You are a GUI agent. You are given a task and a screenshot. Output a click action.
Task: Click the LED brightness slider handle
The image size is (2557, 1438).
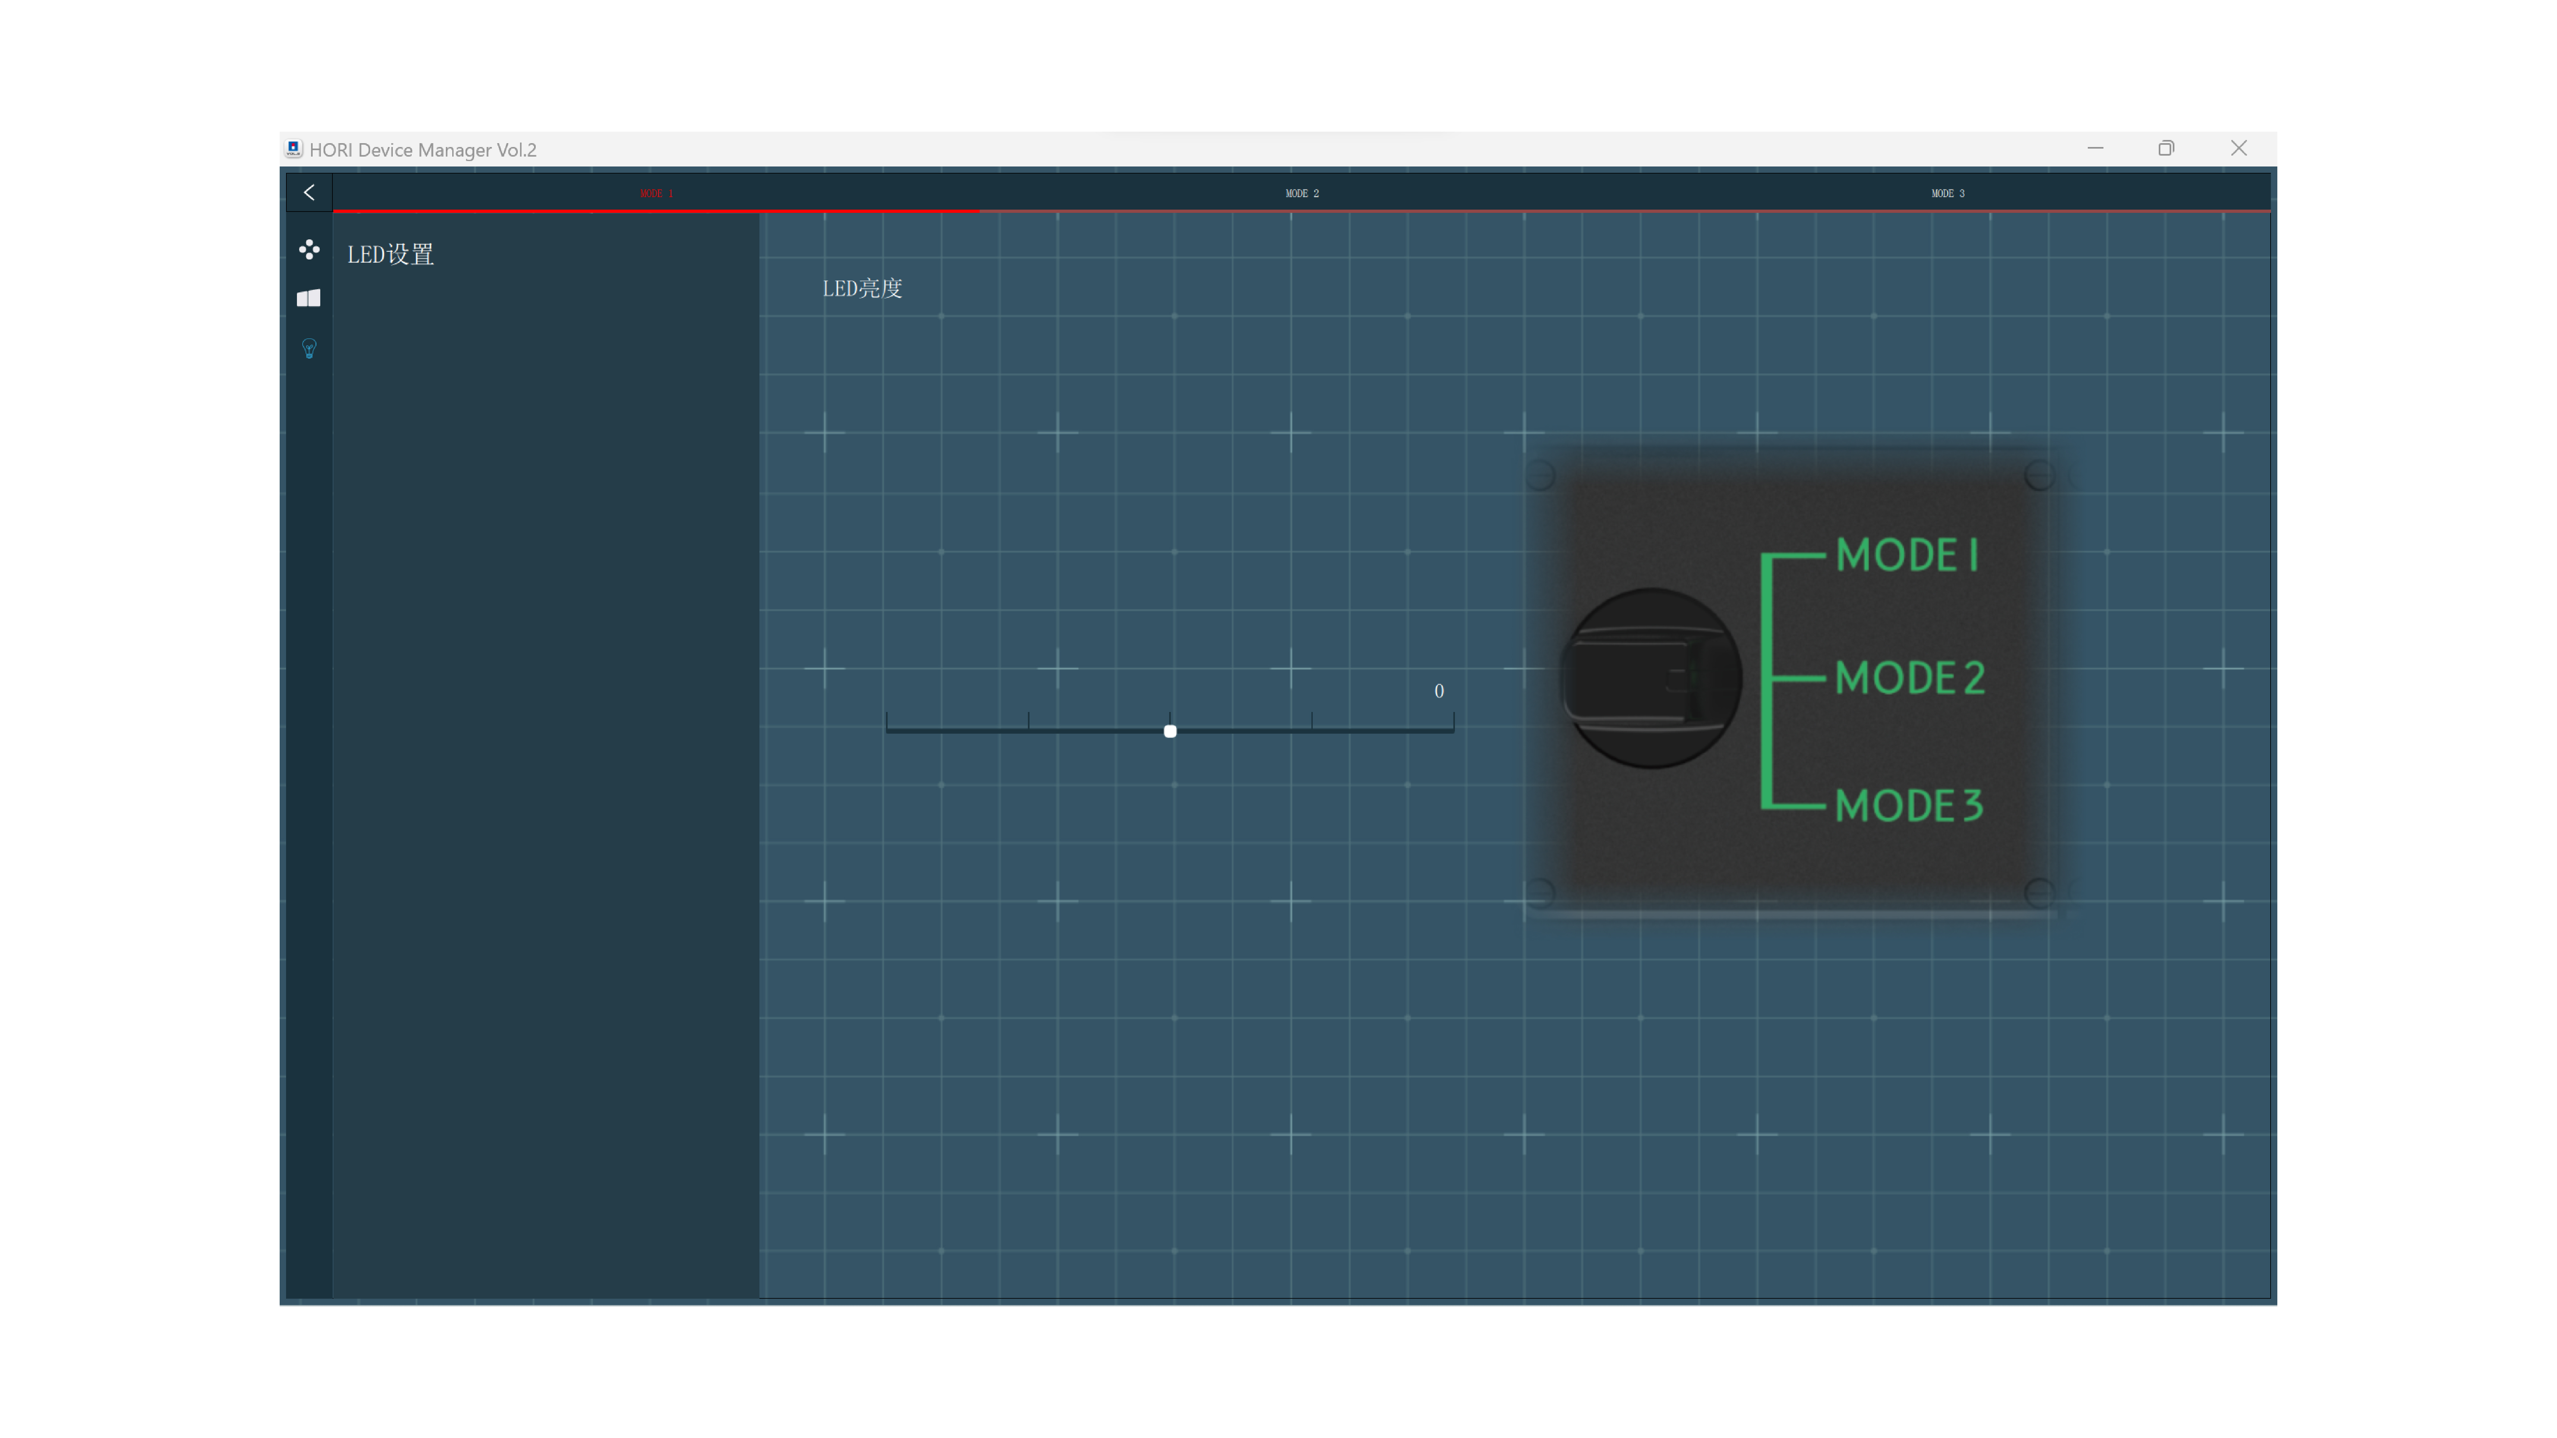tap(1170, 731)
